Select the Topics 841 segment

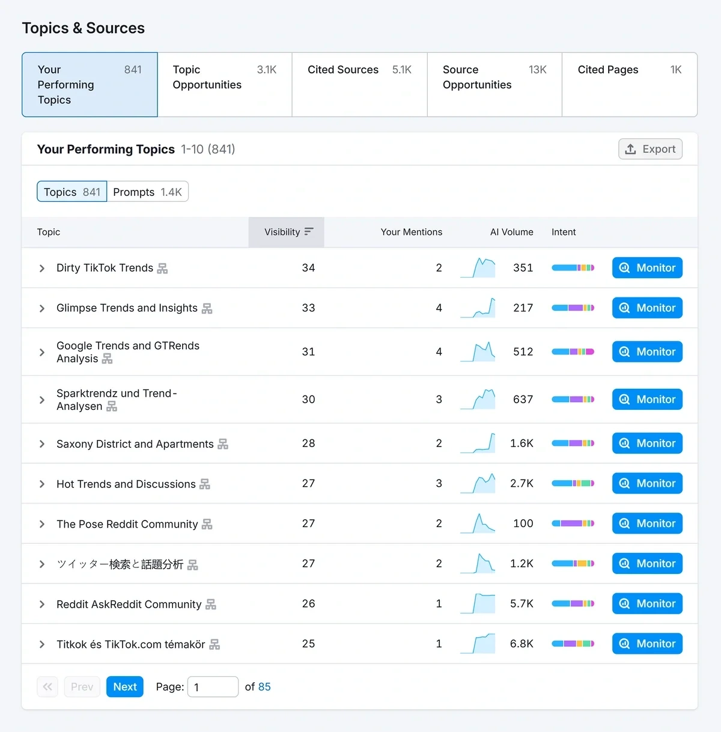[71, 192]
